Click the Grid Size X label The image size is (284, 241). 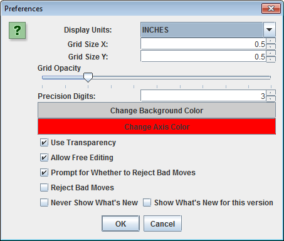[88, 44]
